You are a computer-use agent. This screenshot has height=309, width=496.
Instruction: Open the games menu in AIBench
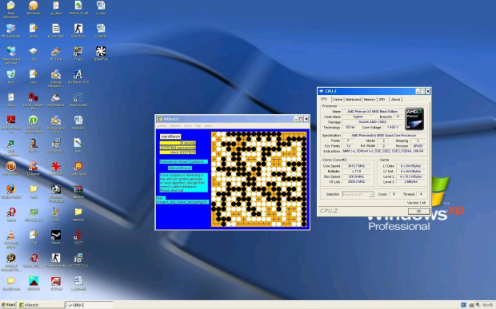click(162, 125)
